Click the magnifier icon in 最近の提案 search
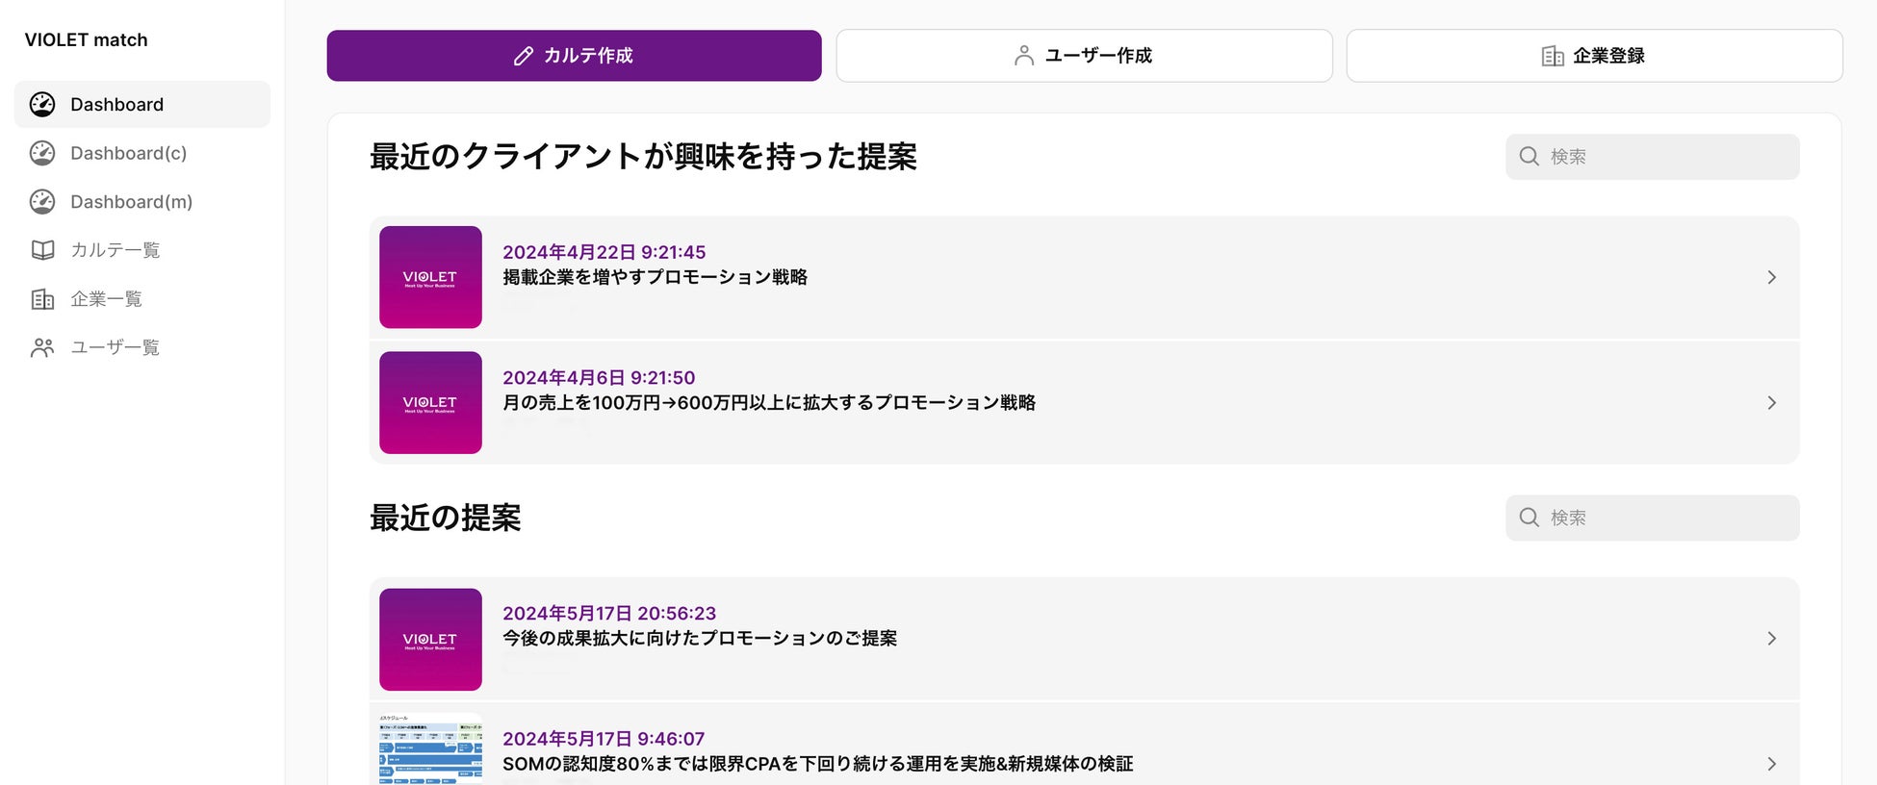The width and height of the screenshot is (1877, 785). pyautogui.click(x=1530, y=518)
